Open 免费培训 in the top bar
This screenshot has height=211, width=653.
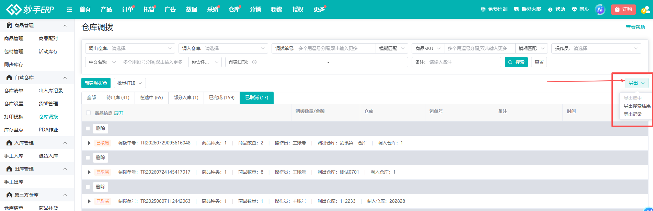point(494,9)
